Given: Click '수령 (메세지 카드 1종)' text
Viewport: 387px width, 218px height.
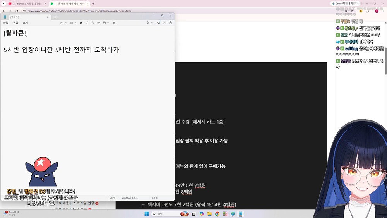Looking at the screenshot, I should point(203,122).
